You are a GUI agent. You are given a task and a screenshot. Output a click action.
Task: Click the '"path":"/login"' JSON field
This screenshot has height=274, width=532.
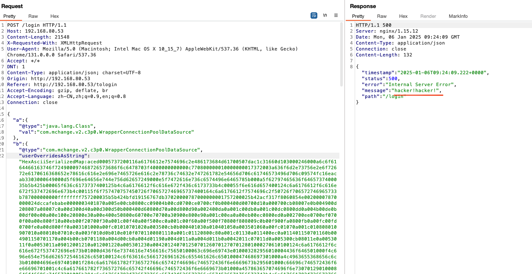click(384, 96)
